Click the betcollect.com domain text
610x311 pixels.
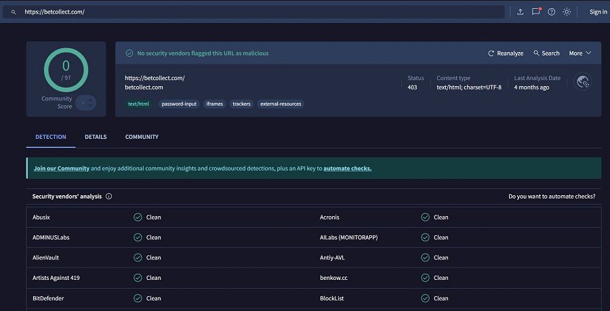[x=144, y=87]
